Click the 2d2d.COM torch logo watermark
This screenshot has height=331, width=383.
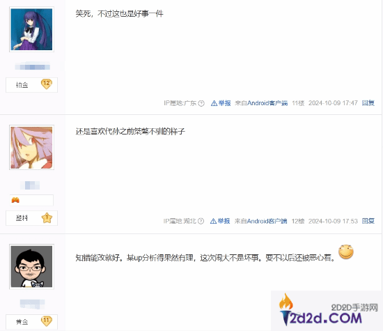pos(327,311)
